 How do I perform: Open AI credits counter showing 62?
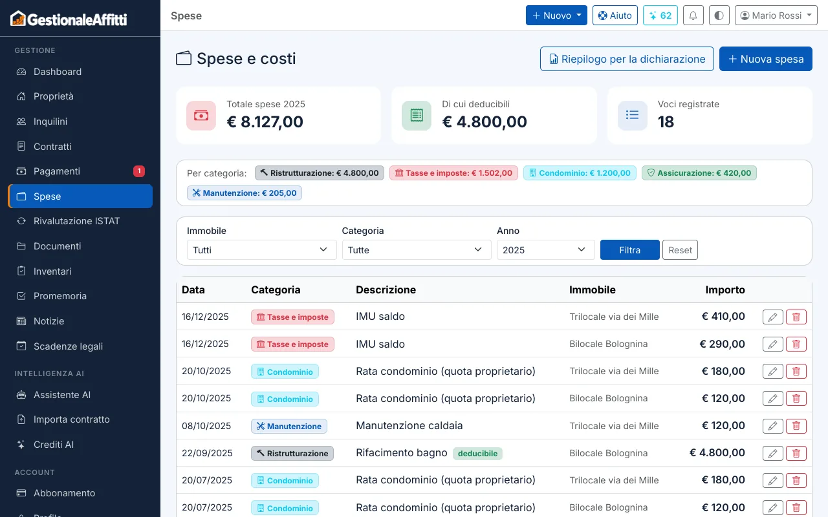tap(660, 16)
